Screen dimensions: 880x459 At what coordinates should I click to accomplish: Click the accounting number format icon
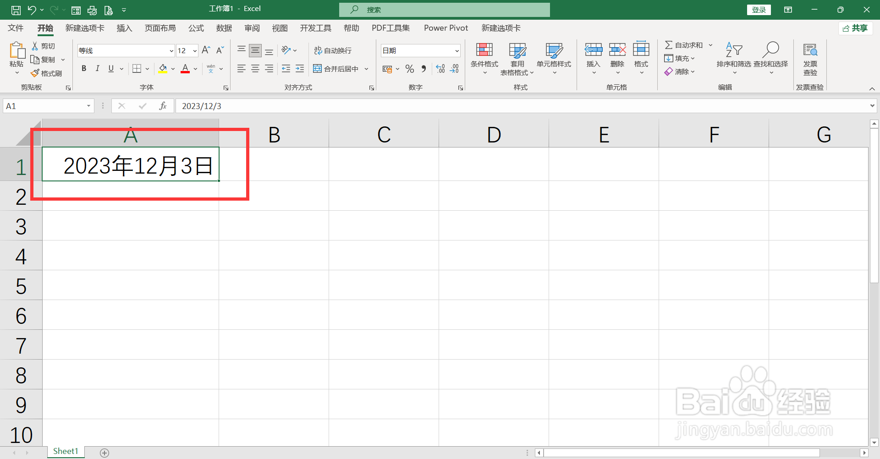tap(387, 69)
